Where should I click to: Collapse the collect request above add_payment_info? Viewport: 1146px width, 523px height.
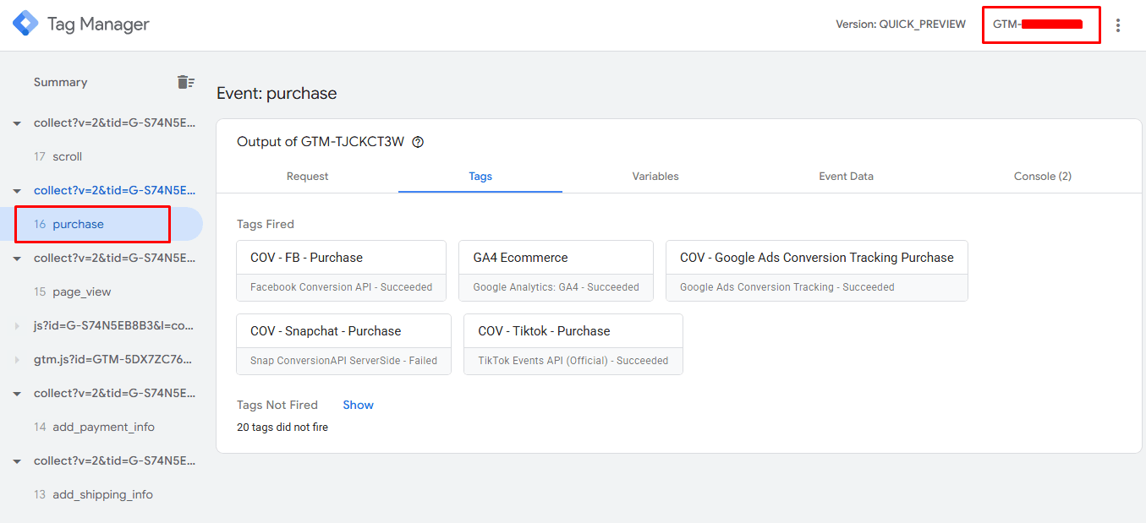click(17, 394)
